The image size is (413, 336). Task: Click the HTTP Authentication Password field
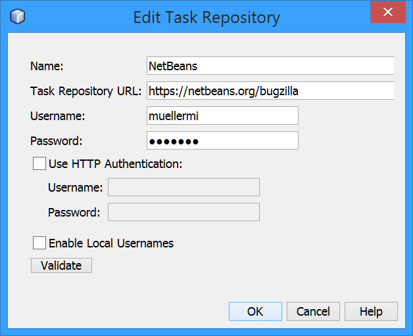(x=183, y=212)
